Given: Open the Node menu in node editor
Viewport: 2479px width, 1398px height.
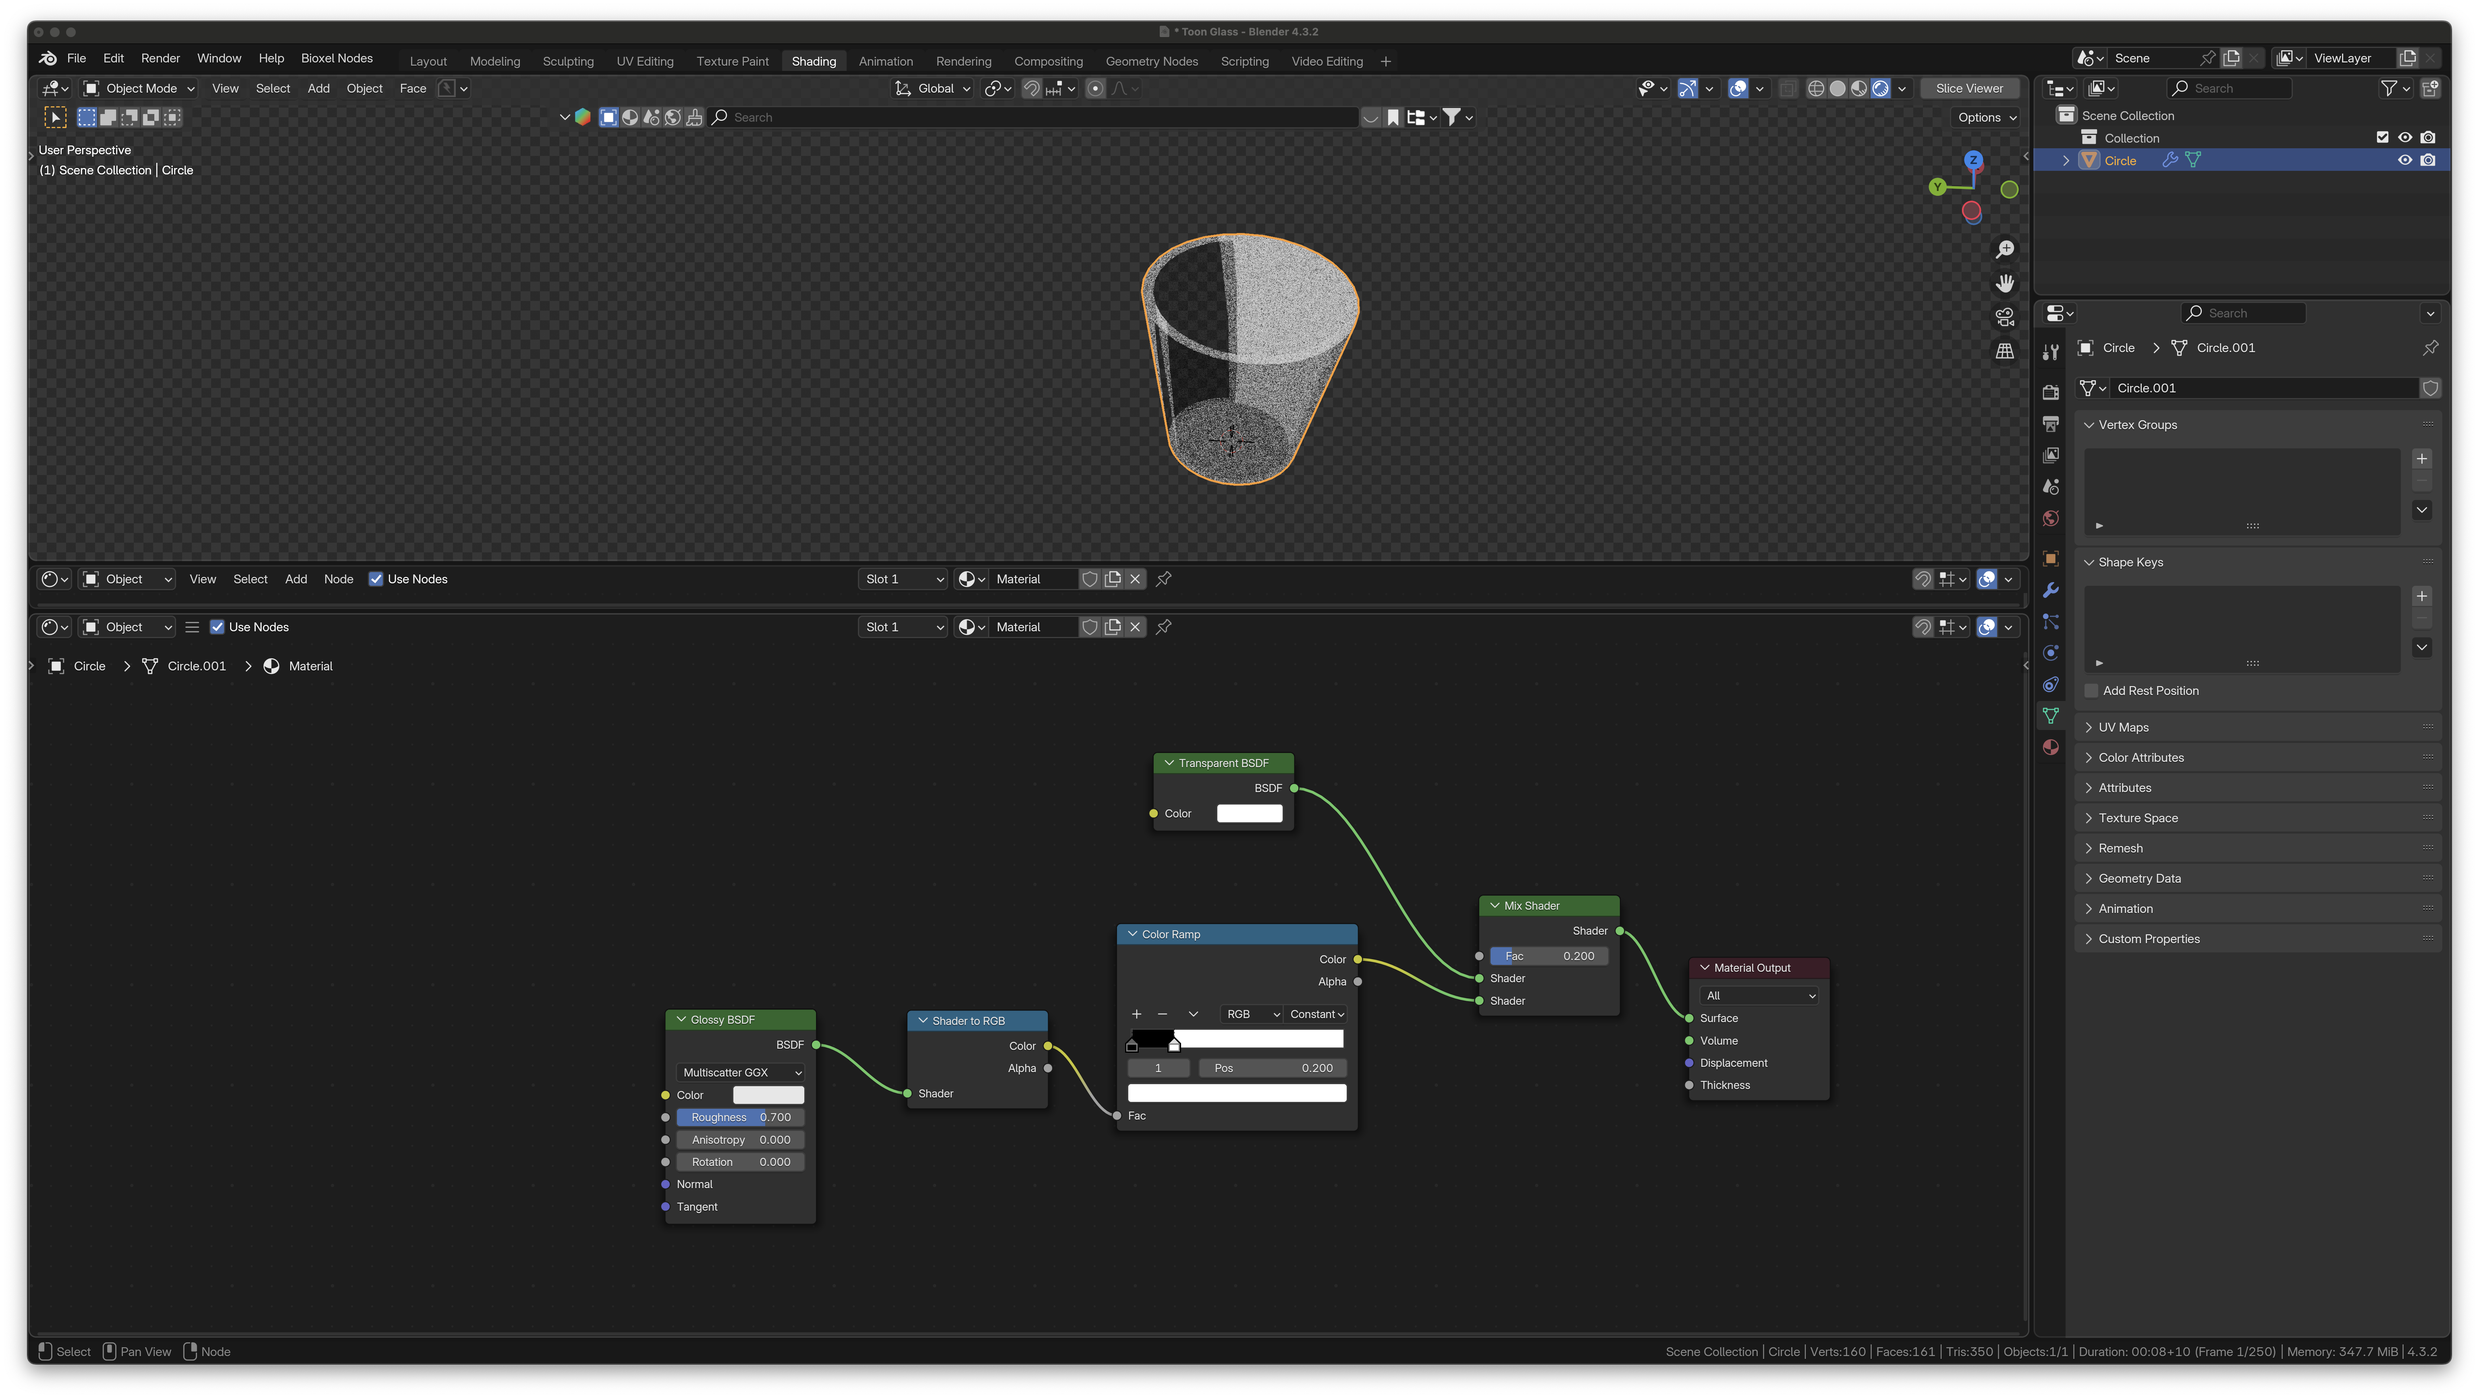Looking at the screenshot, I should 339,579.
